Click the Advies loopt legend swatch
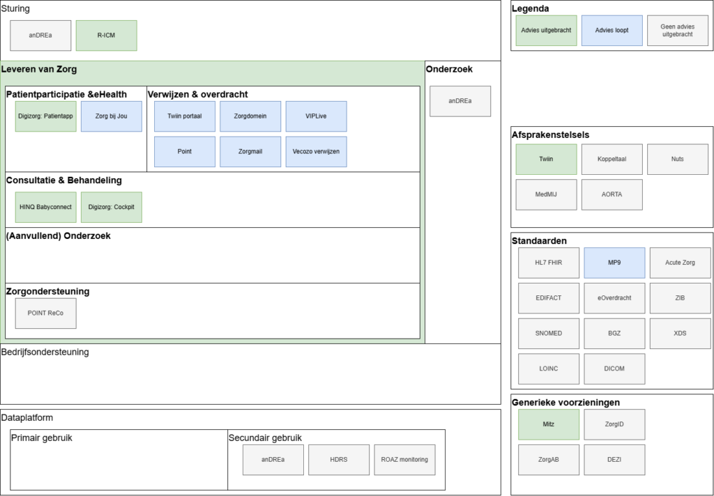Viewport: 714px width, 496px height. coord(612,31)
